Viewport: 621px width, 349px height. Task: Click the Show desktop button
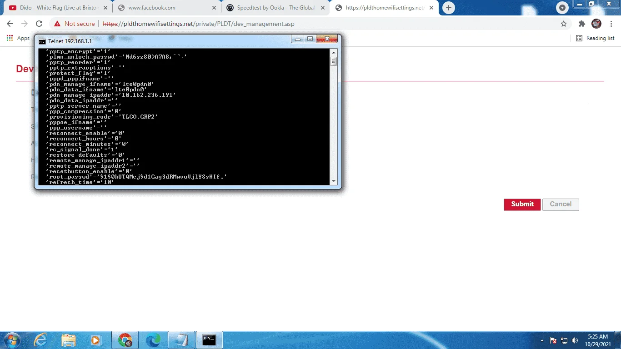[x=617, y=340]
